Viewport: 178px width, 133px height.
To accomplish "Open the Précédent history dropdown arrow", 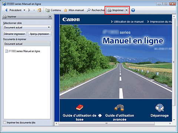I will 24,10.
